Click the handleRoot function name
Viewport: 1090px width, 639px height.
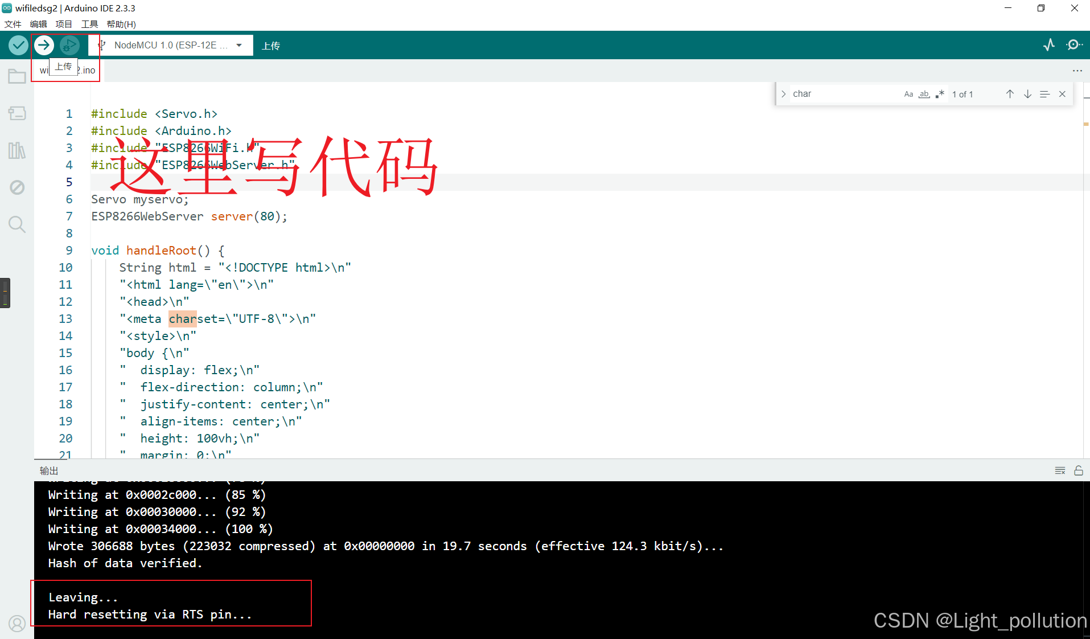[161, 251]
